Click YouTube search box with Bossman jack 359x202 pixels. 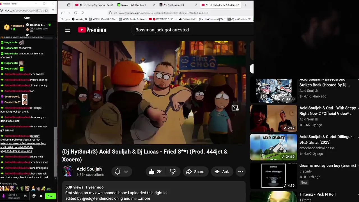pyautogui.click(x=192, y=30)
